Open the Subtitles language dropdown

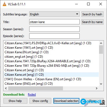pyautogui.click(x=54, y=14)
